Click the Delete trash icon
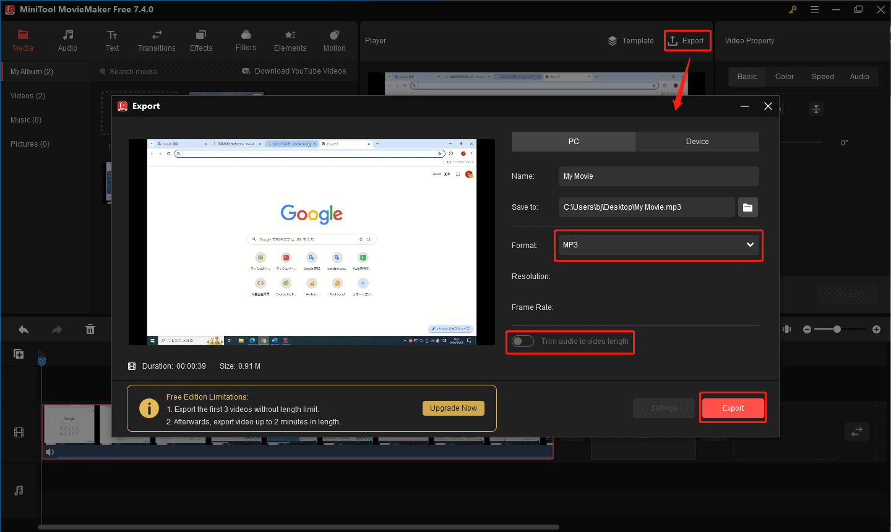Viewport: 891px width, 532px height. [90, 330]
